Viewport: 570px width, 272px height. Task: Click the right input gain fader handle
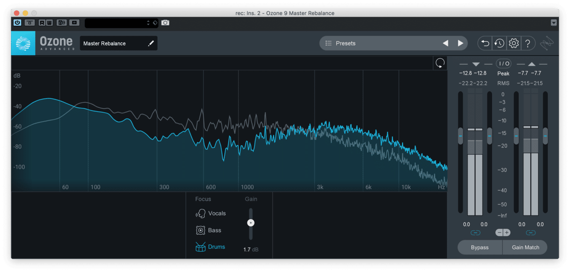click(490, 136)
